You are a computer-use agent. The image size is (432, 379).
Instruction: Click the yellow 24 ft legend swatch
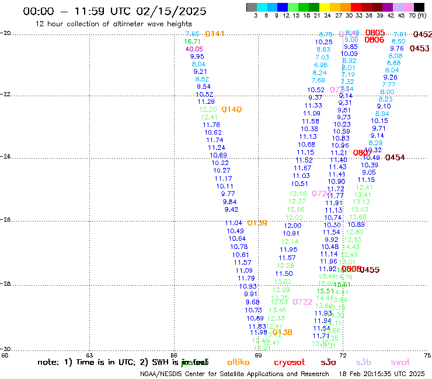324,7
